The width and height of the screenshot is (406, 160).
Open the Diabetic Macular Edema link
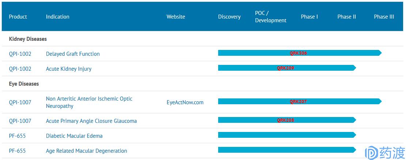coord(74,136)
